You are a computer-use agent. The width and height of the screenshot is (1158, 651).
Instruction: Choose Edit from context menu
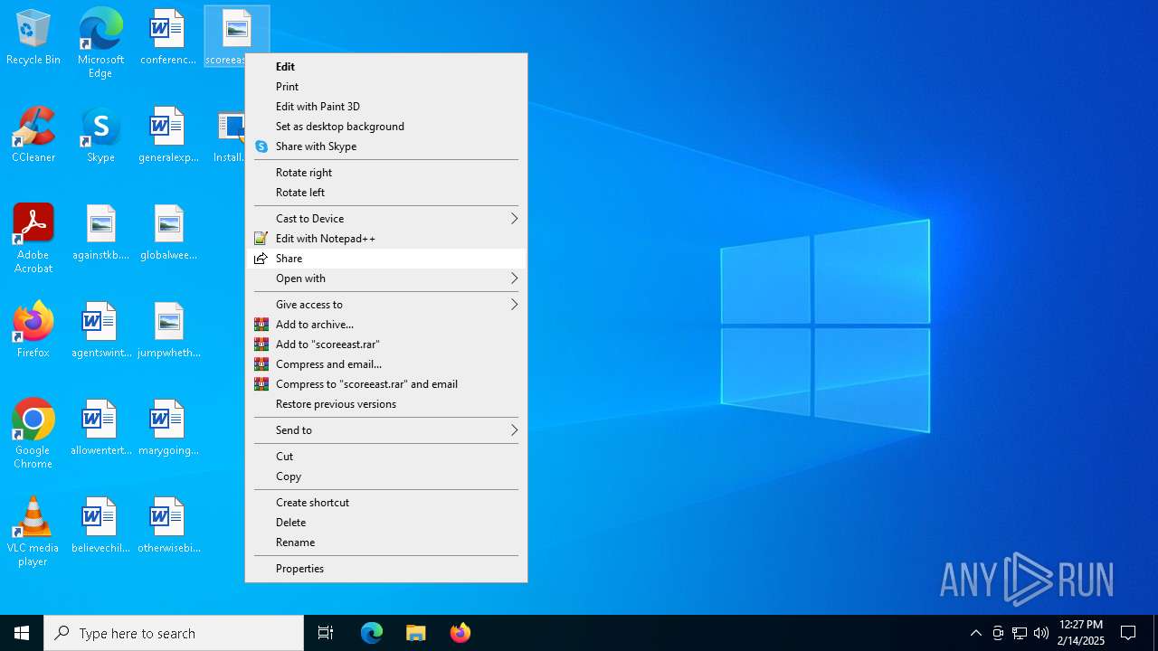point(386,67)
